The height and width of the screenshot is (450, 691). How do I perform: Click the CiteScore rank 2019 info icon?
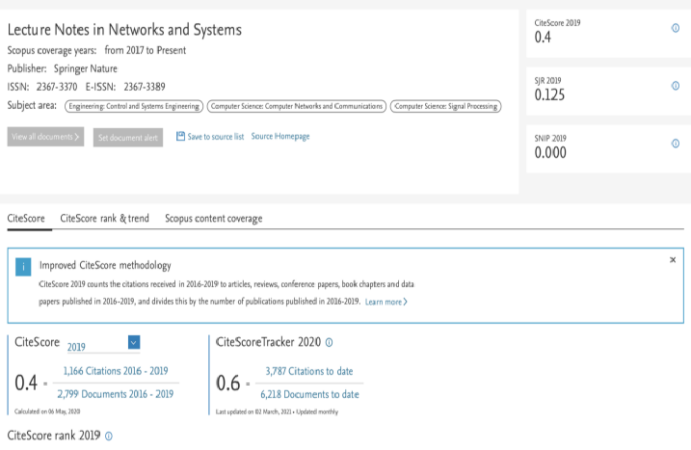[x=109, y=437]
